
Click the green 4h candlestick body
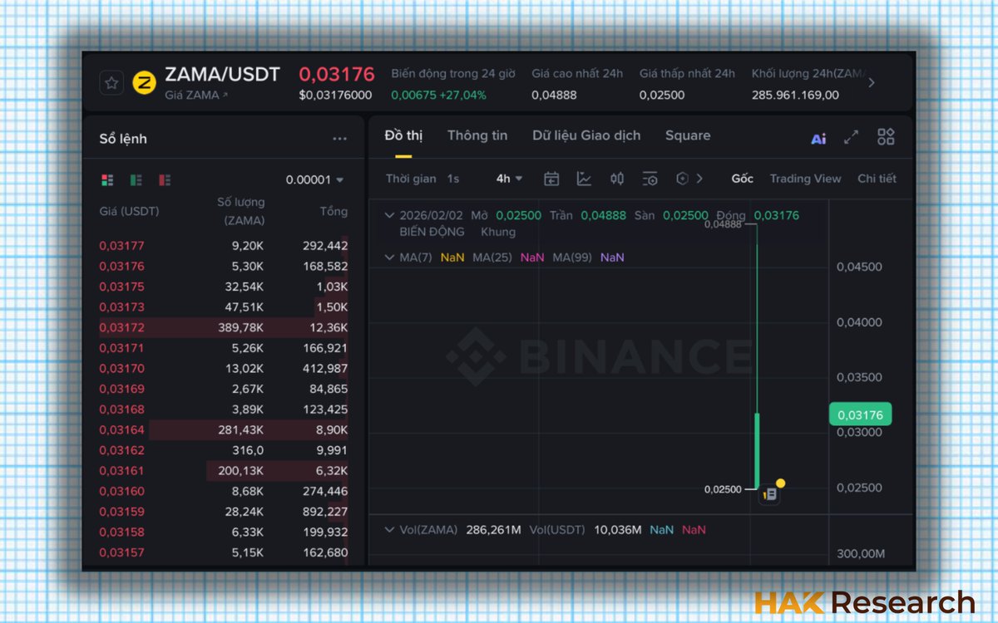(x=757, y=450)
